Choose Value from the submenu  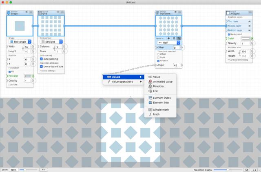[x=160, y=77]
